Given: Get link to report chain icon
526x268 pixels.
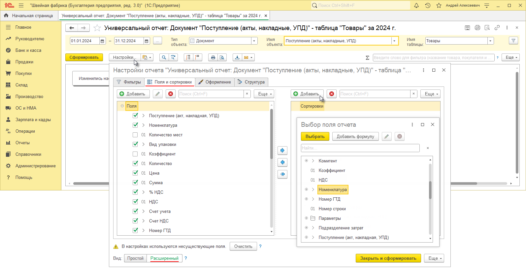Looking at the screenshot, I should [x=497, y=28].
